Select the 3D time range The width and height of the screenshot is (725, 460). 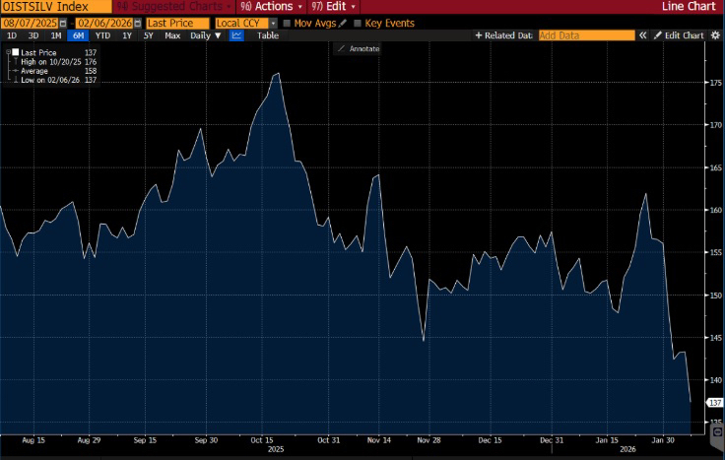(x=33, y=35)
